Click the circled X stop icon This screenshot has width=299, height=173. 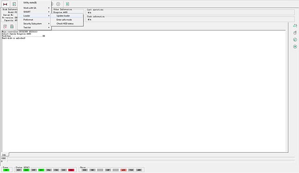click(x=58, y=4)
